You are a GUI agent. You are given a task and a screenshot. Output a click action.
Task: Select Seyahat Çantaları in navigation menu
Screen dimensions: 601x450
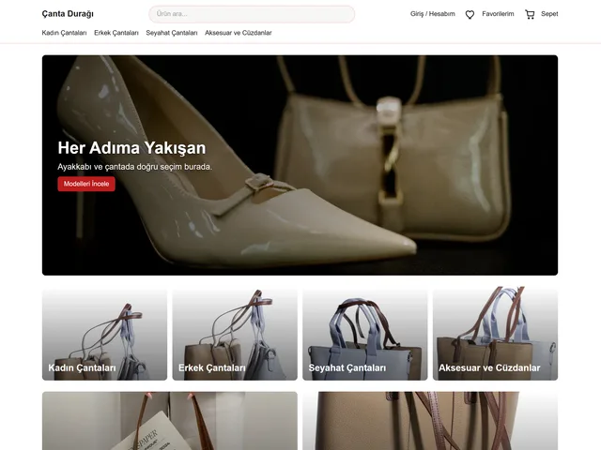[171, 33]
